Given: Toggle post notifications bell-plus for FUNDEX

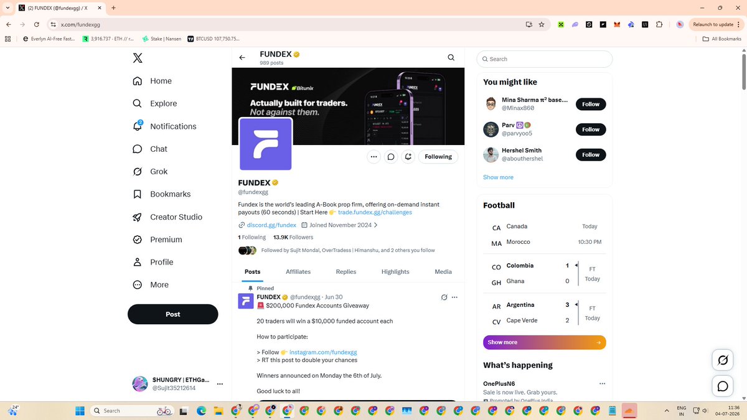Looking at the screenshot, I should coord(408,157).
